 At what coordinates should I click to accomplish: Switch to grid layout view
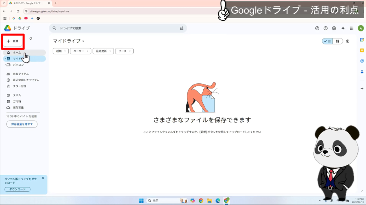pyautogui.click(x=337, y=41)
